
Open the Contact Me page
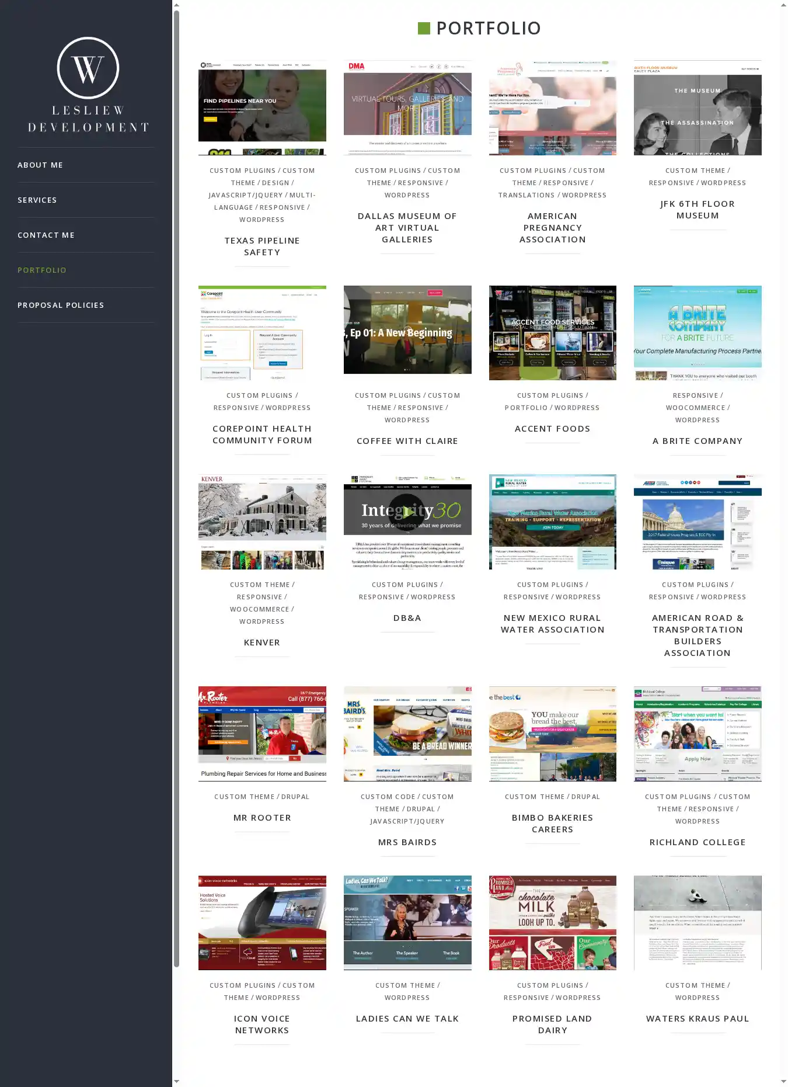pos(46,235)
